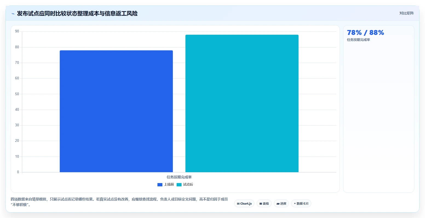
Task: Select the 数据卡片 tag chip
Action: coord(301,204)
